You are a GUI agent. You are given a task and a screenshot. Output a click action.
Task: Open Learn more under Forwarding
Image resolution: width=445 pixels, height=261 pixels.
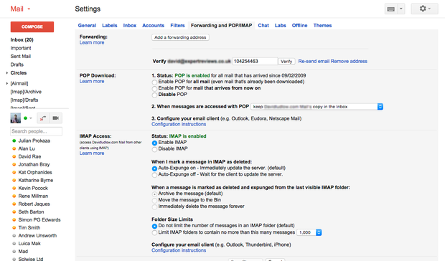(92, 42)
